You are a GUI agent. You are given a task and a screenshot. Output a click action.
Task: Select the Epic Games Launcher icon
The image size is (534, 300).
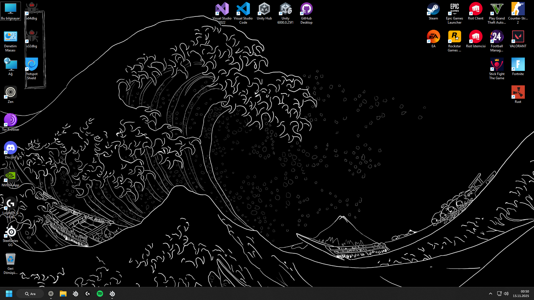coord(454,13)
